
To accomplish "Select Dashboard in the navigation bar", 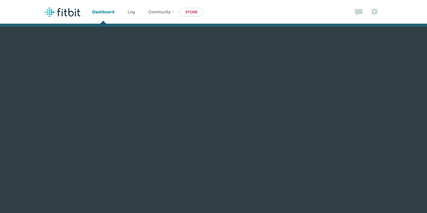I will click(x=103, y=12).
